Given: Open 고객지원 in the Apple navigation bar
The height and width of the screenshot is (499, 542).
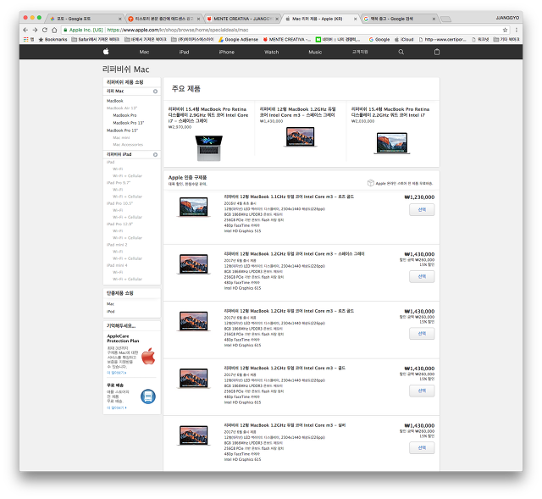Looking at the screenshot, I should tap(360, 52).
